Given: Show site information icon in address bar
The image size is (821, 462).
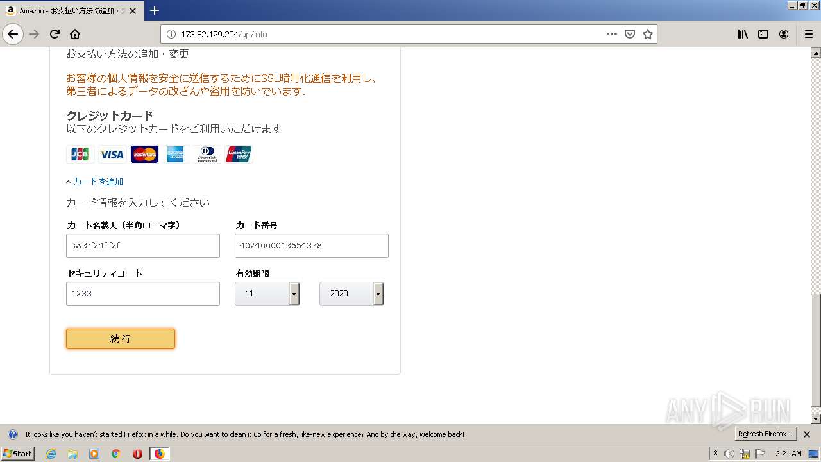Looking at the screenshot, I should 171,34.
